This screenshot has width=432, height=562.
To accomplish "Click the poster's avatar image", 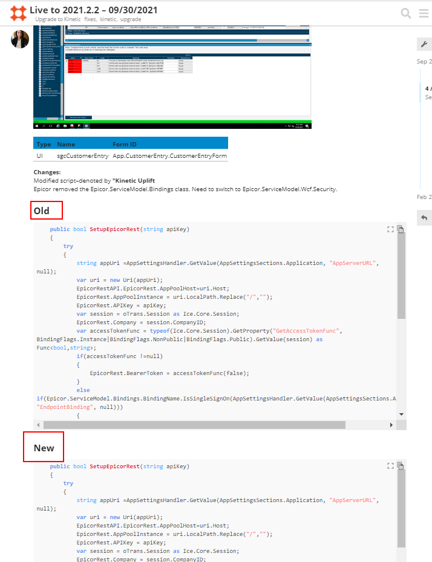I will tap(20, 39).
